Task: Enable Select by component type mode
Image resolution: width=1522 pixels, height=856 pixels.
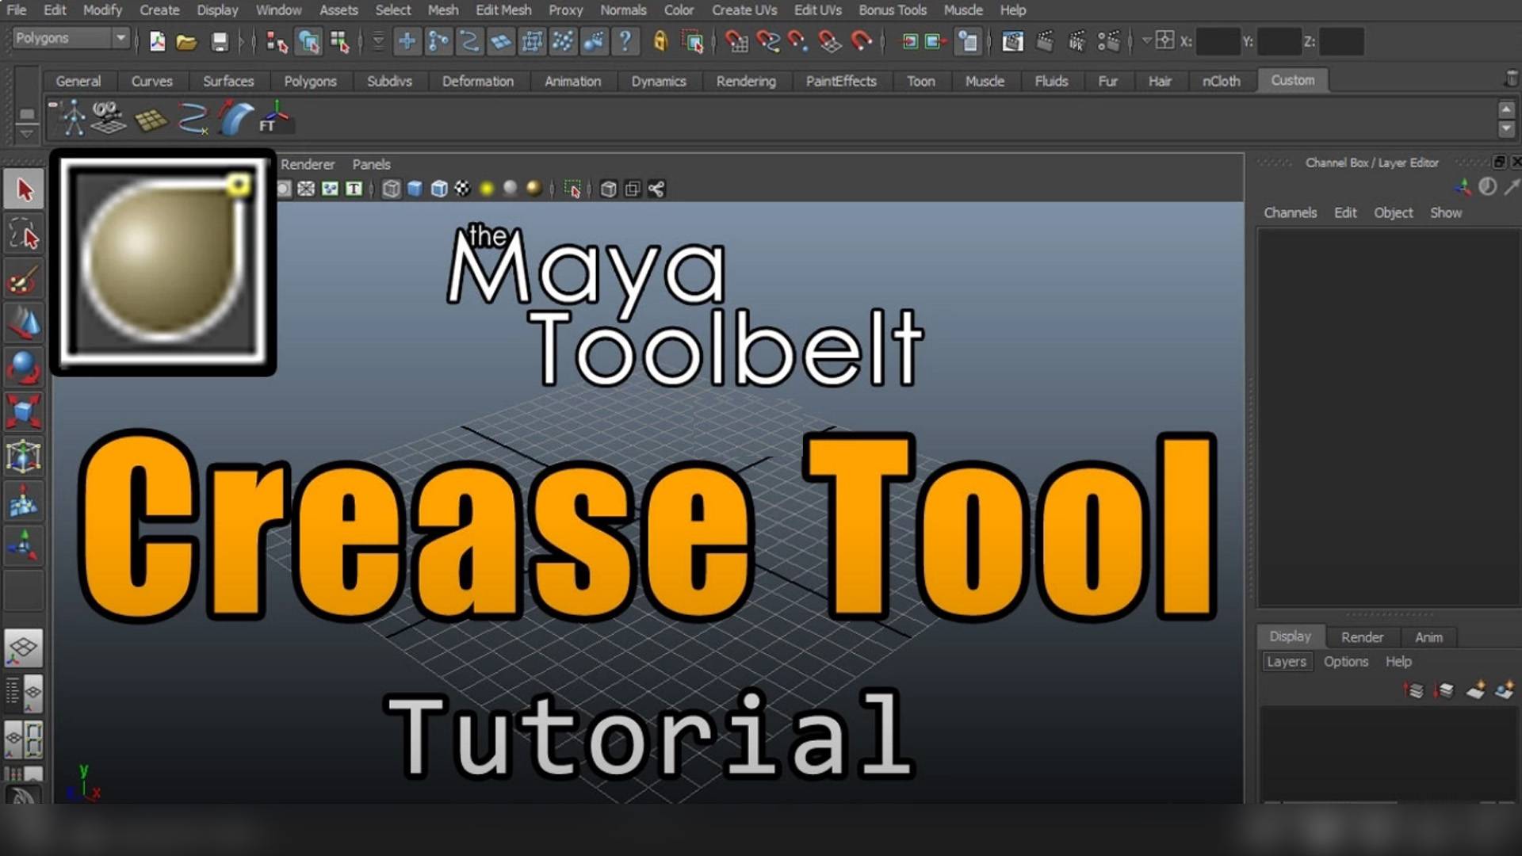Action: click(339, 41)
